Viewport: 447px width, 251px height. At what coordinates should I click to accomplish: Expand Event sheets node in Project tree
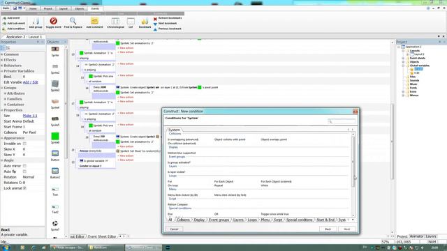(404, 58)
